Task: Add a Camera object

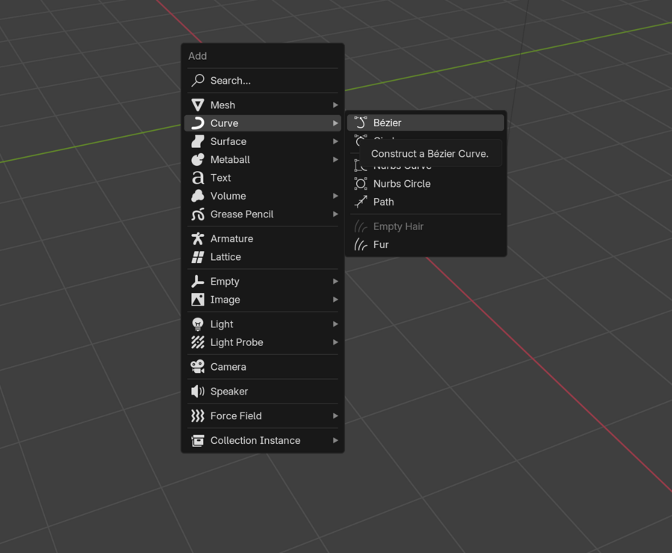Action: tap(263, 367)
